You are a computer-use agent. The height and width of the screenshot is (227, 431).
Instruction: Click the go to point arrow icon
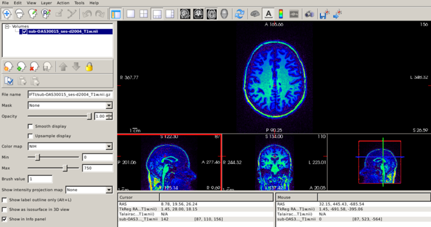(337, 14)
